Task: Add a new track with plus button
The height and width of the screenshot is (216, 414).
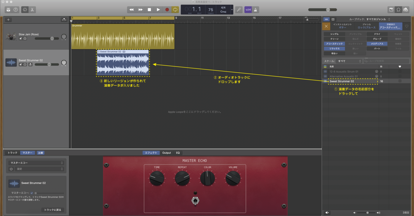Action: coord(9,20)
